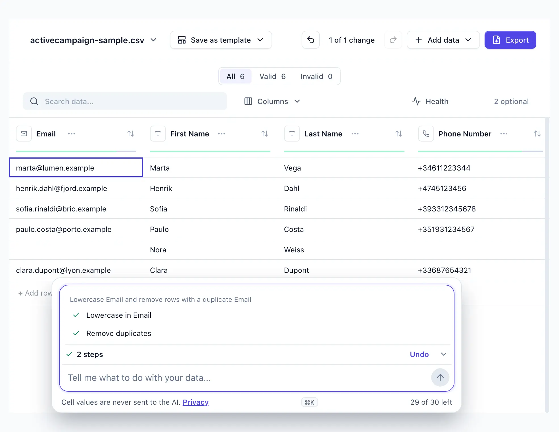
Task: Click the 2 optional label
Action: click(511, 101)
